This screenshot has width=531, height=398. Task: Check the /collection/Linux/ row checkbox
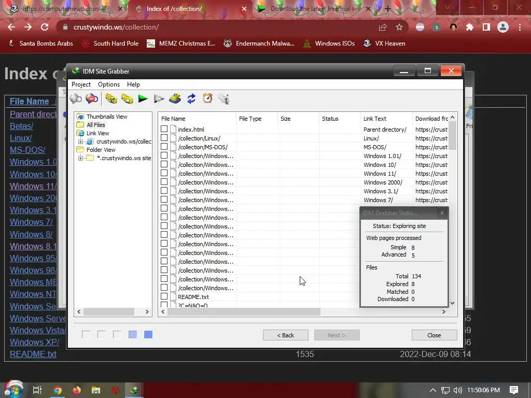pyautogui.click(x=164, y=138)
